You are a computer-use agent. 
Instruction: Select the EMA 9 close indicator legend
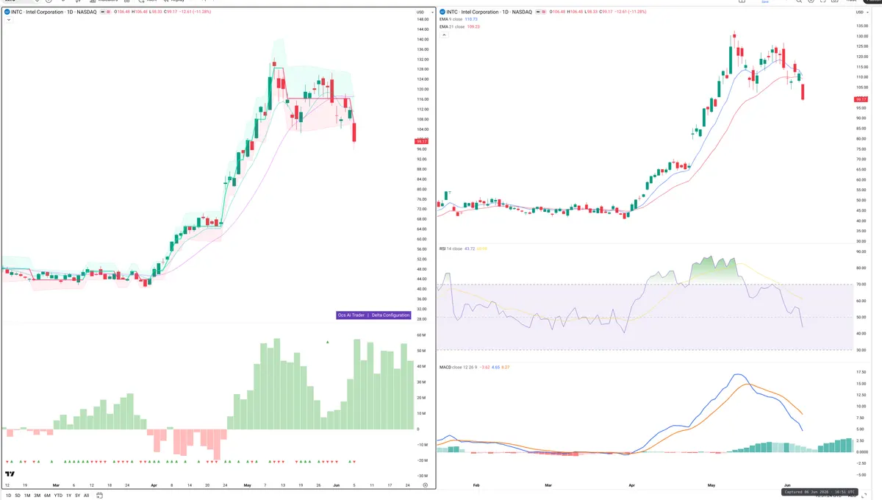point(459,19)
